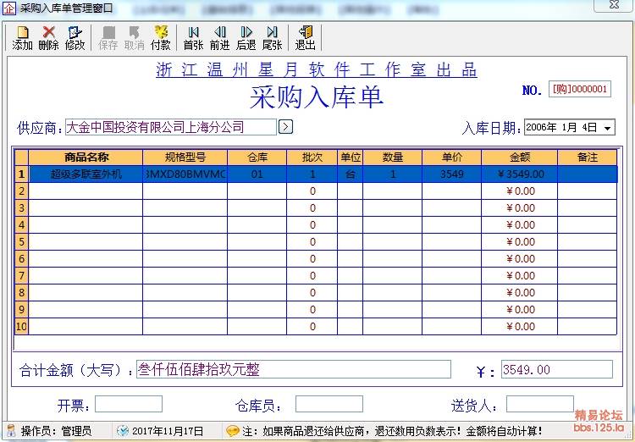This screenshot has height=442, width=635.
Task: Click the 送货人 input field
Action: pyautogui.click(x=540, y=404)
